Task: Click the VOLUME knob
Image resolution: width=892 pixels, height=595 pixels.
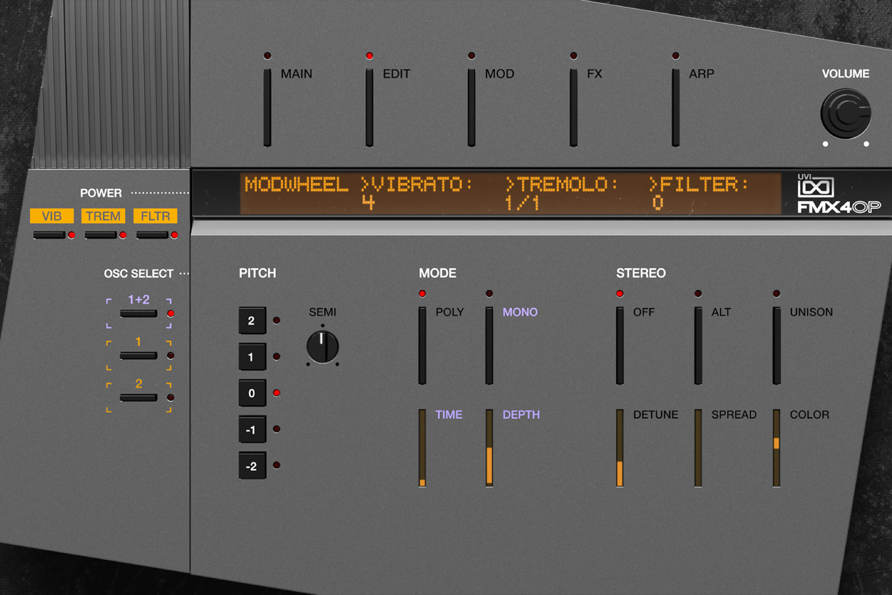Action: point(845,113)
